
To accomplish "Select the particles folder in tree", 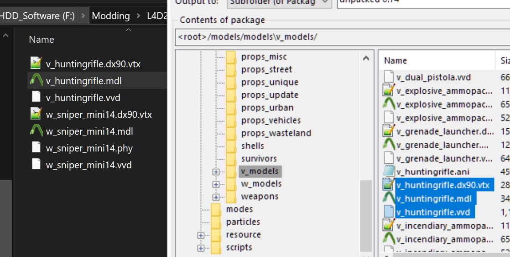I will point(243,222).
